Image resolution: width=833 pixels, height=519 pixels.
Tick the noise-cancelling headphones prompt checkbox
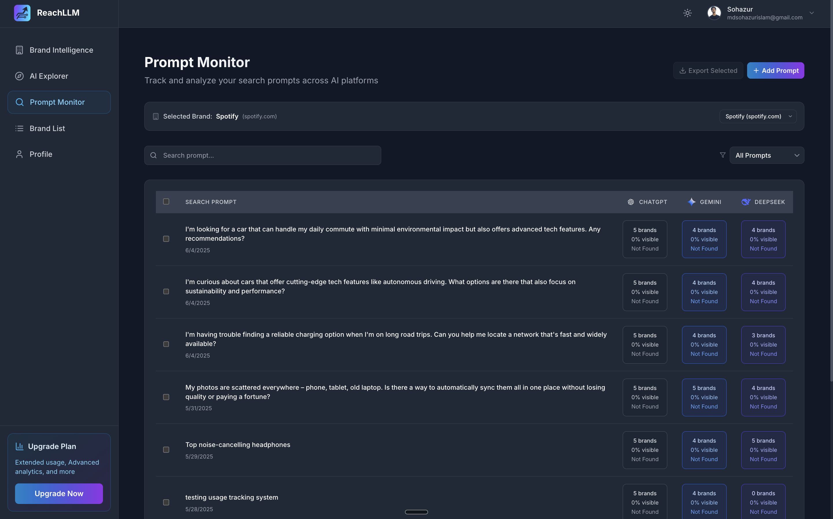166,450
